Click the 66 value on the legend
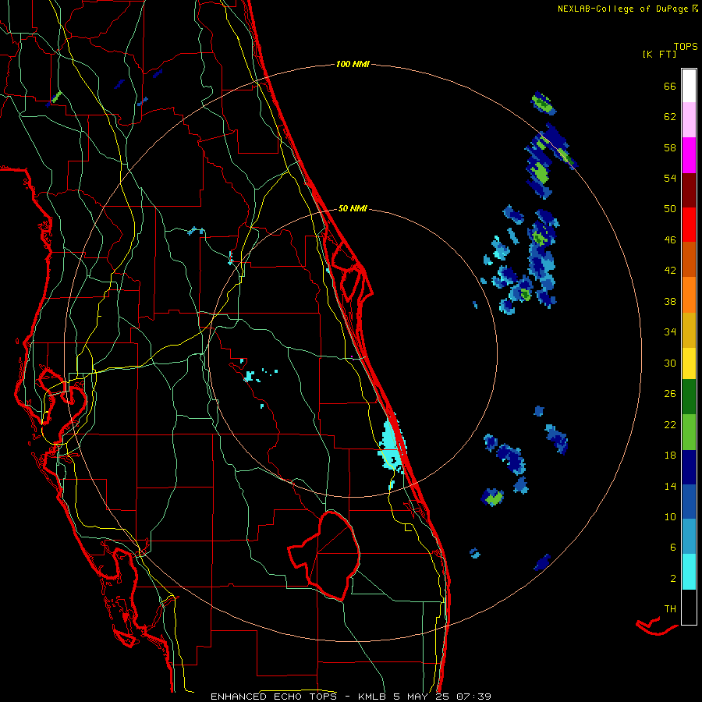This screenshot has height=702, width=702. coord(670,87)
